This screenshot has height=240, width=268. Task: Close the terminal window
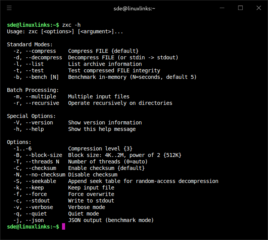point(259,8)
